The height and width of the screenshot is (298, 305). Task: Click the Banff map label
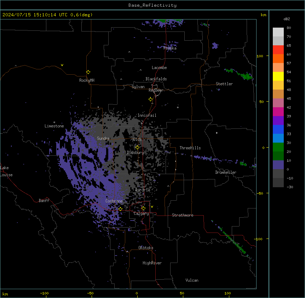tap(44, 201)
